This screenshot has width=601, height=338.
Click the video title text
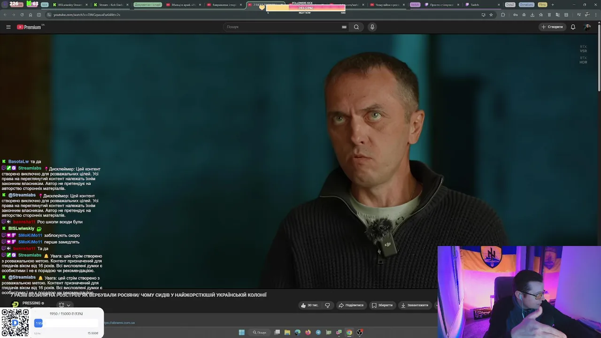click(139, 295)
